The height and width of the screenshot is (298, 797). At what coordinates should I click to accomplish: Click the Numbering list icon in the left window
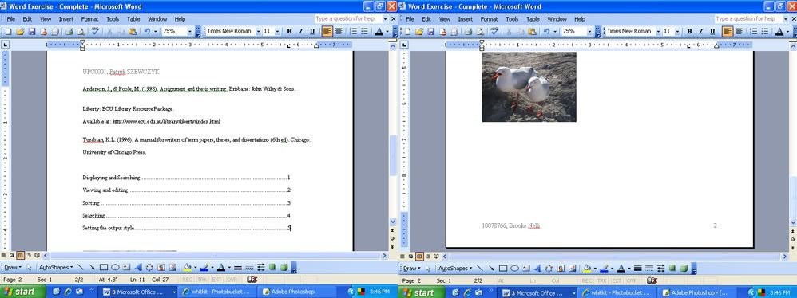click(353, 31)
